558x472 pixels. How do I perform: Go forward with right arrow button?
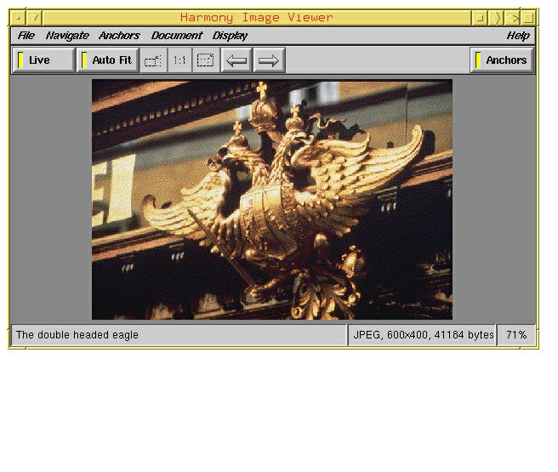pyautogui.click(x=269, y=60)
